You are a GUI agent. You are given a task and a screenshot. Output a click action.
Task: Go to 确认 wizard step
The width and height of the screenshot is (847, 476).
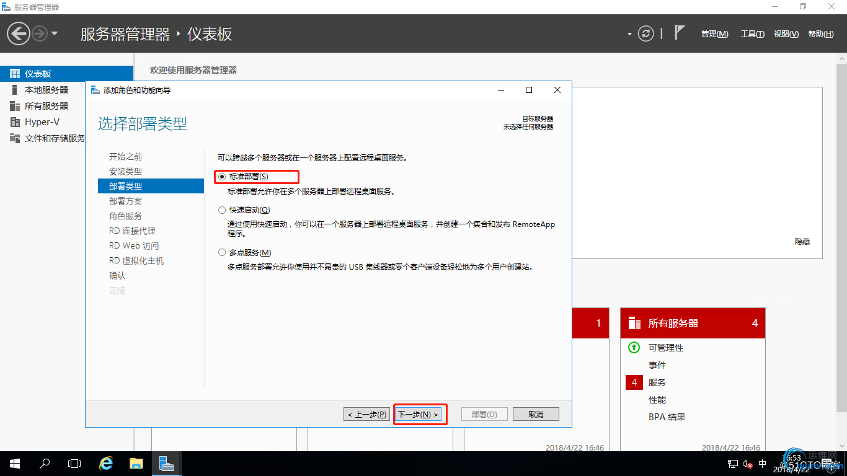tap(117, 276)
